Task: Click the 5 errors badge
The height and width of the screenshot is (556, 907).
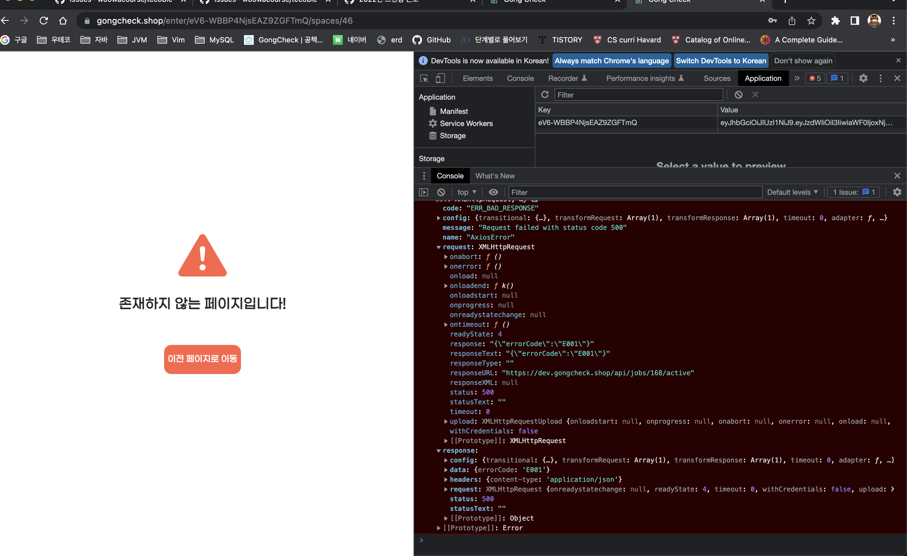Action: click(x=815, y=78)
